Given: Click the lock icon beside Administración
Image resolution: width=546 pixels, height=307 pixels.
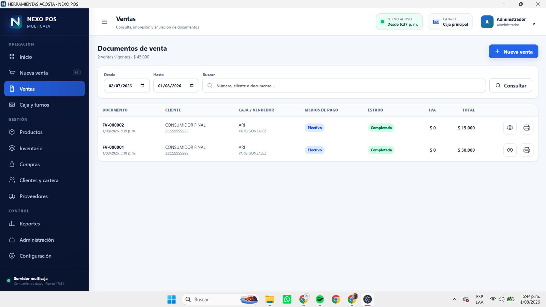Looking at the screenshot, I should 12,240.
